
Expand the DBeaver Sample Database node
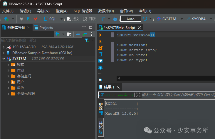[4, 53]
